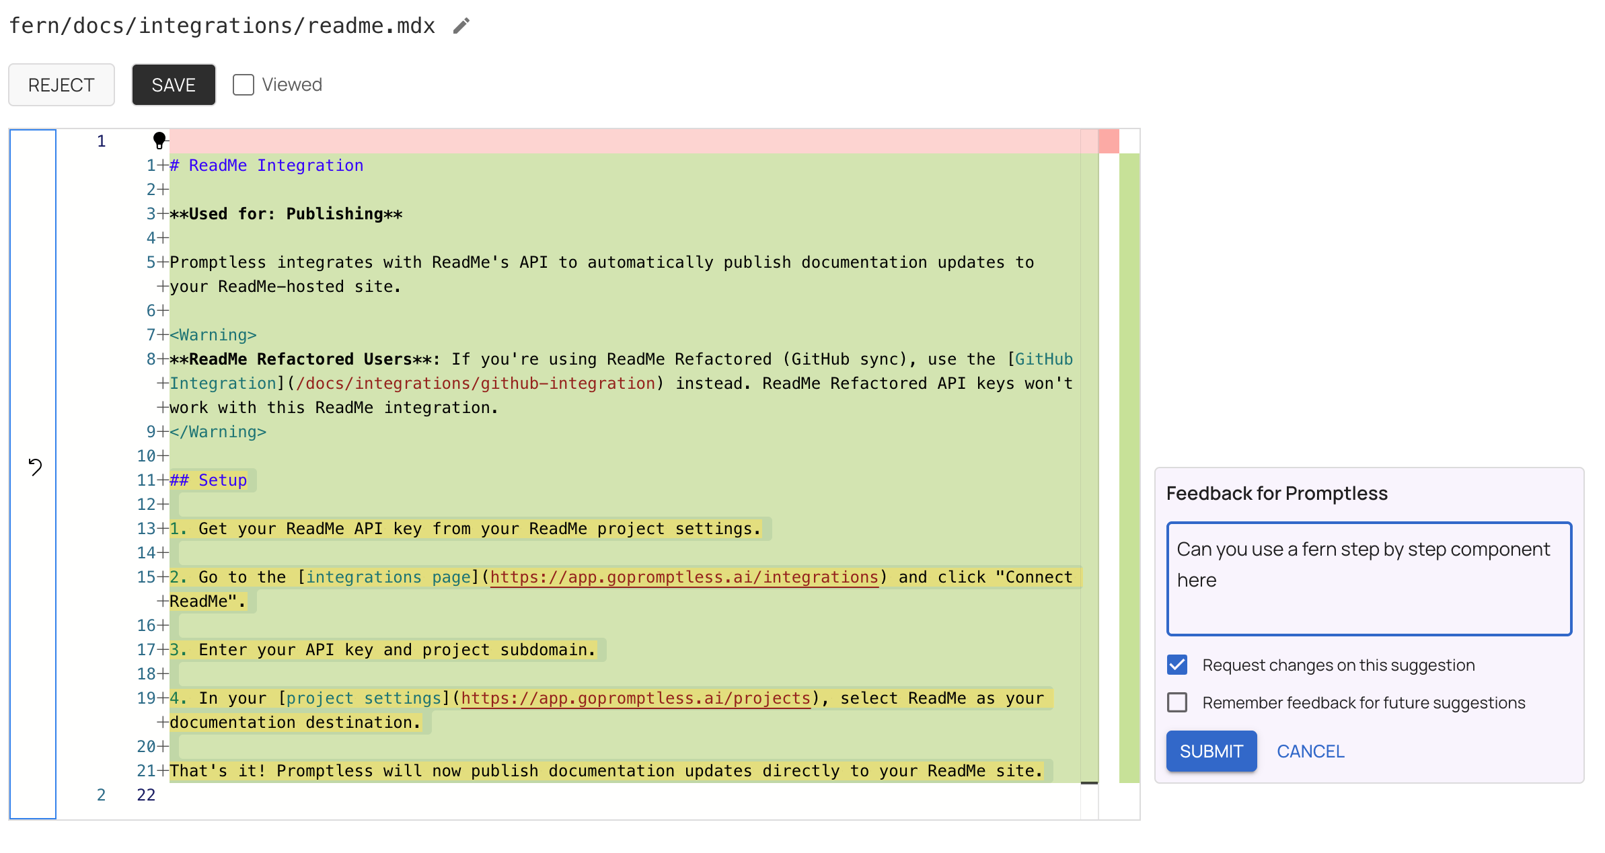Open the app.gopromptless.ai/projects URL link

[x=636, y=698]
